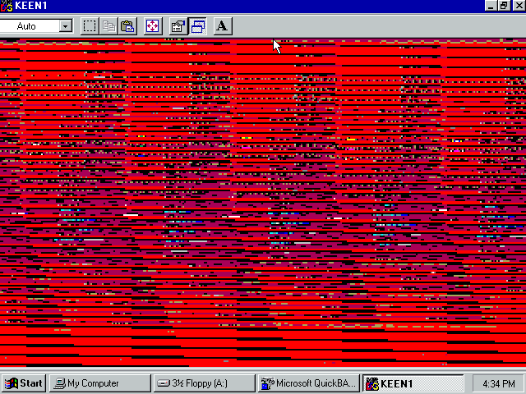Screen dimensions: 526x394
Task: Toggle the Background toolbar button
Action: click(197, 26)
